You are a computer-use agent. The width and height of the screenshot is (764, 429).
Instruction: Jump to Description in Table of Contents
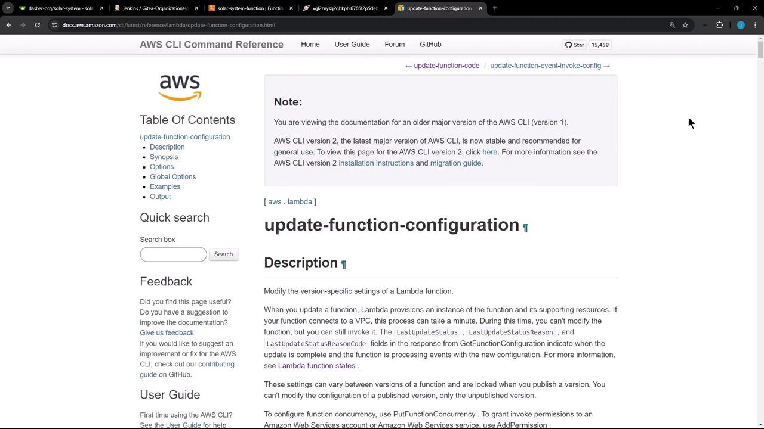[167, 147]
